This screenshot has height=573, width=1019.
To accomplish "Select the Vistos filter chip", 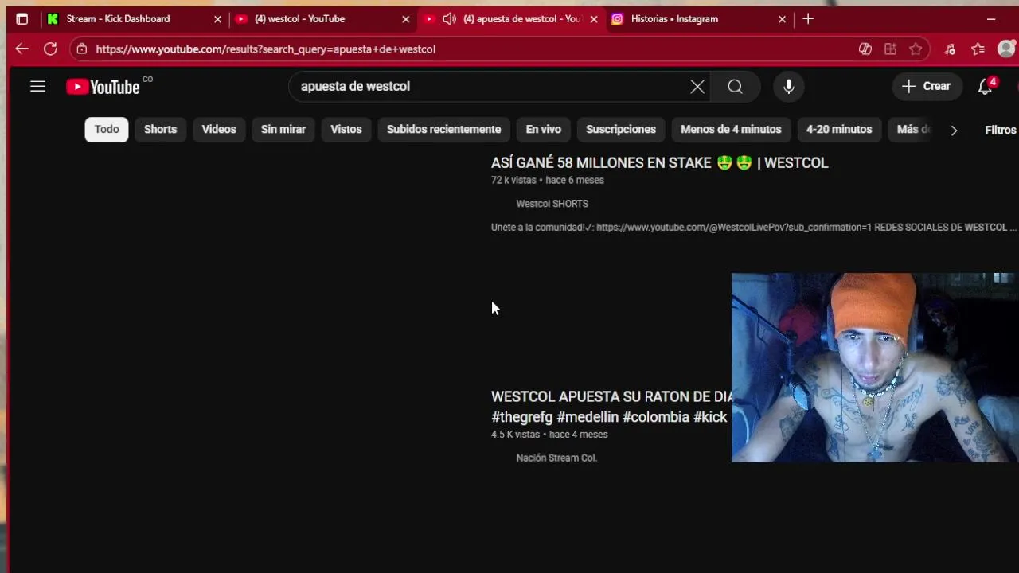I will [346, 129].
